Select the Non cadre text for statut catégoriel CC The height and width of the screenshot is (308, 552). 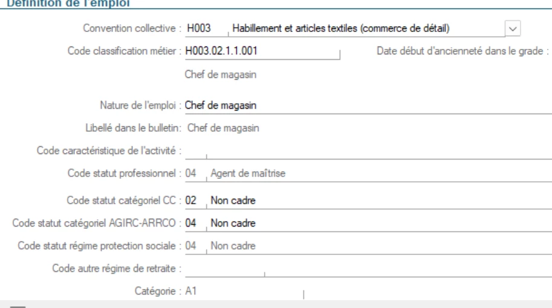pos(233,201)
